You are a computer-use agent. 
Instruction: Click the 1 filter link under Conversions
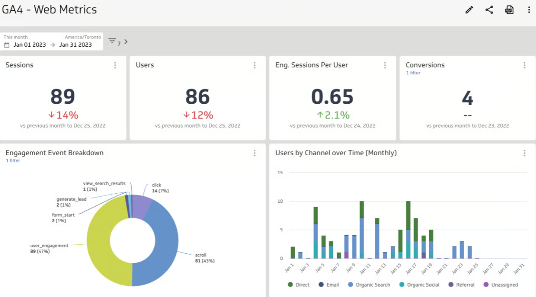coord(413,73)
